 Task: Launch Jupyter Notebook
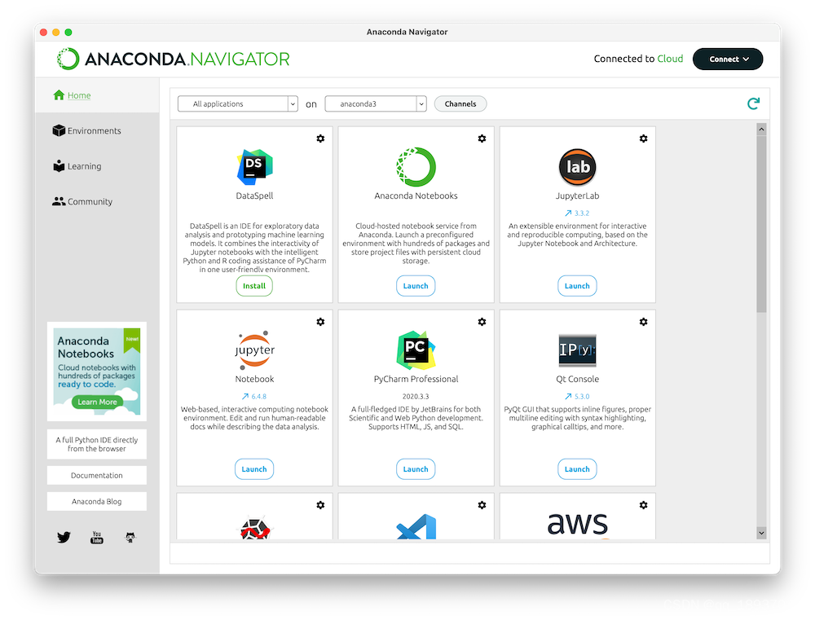tap(254, 469)
